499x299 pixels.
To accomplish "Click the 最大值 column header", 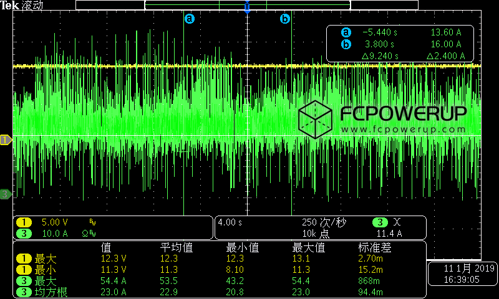I will coord(308,247).
